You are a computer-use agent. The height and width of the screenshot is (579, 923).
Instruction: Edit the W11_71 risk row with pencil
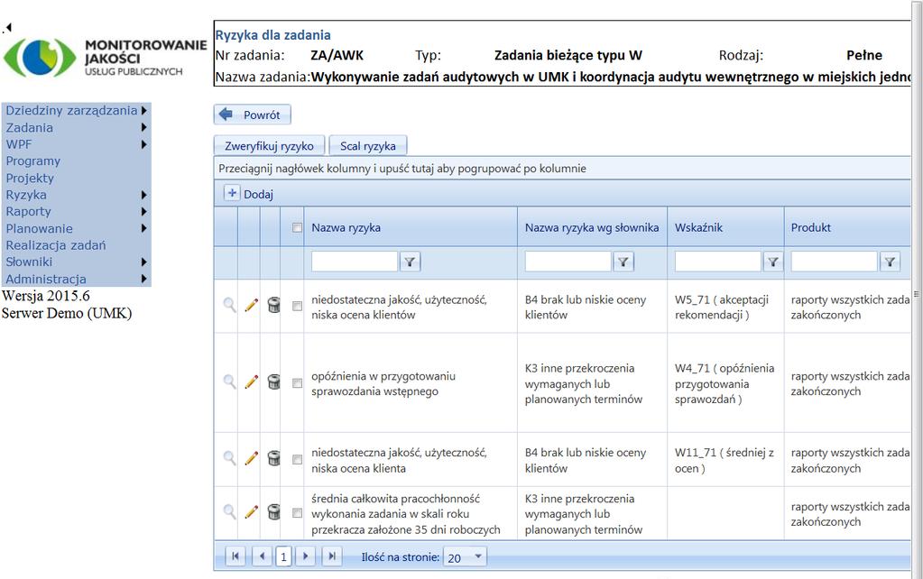click(252, 458)
